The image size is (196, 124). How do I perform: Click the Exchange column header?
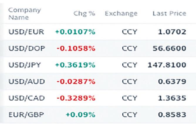(121, 13)
